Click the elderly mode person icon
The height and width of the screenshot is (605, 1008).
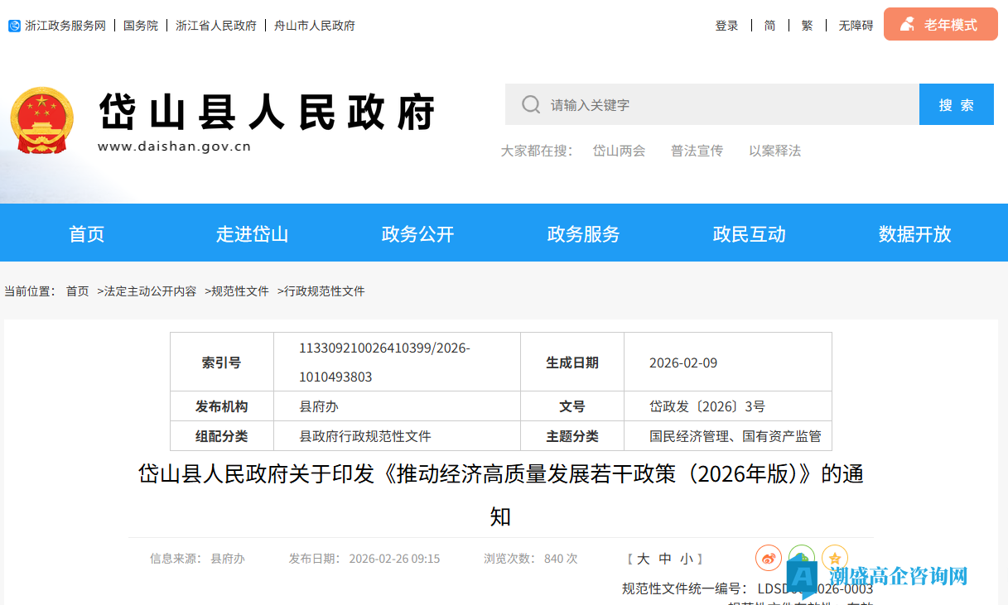tap(908, 25)
